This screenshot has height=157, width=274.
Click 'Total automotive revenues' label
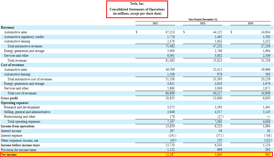tap(25, 46)
